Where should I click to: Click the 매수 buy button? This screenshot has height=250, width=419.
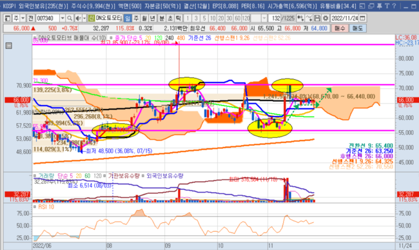pyautogui.click(x=340, y=28)
